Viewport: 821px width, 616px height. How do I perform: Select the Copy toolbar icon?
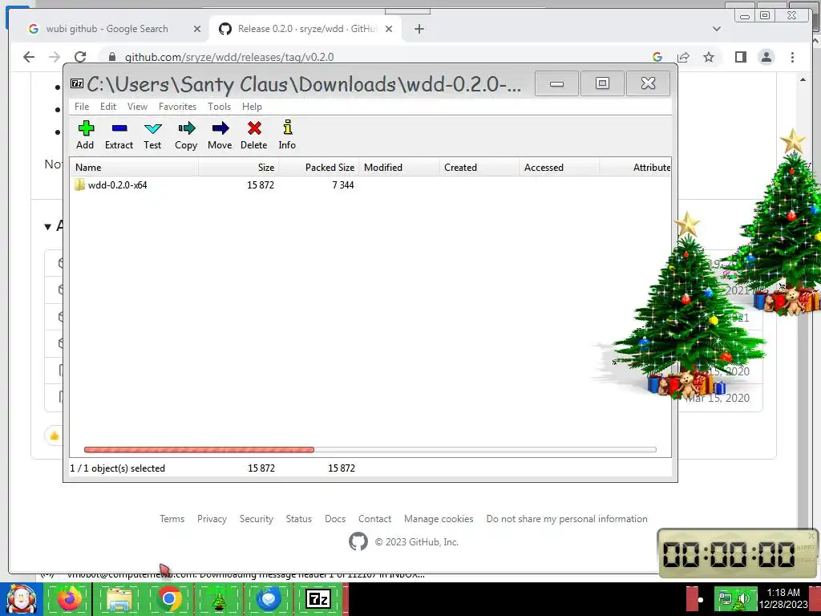[x=186, y=135]
